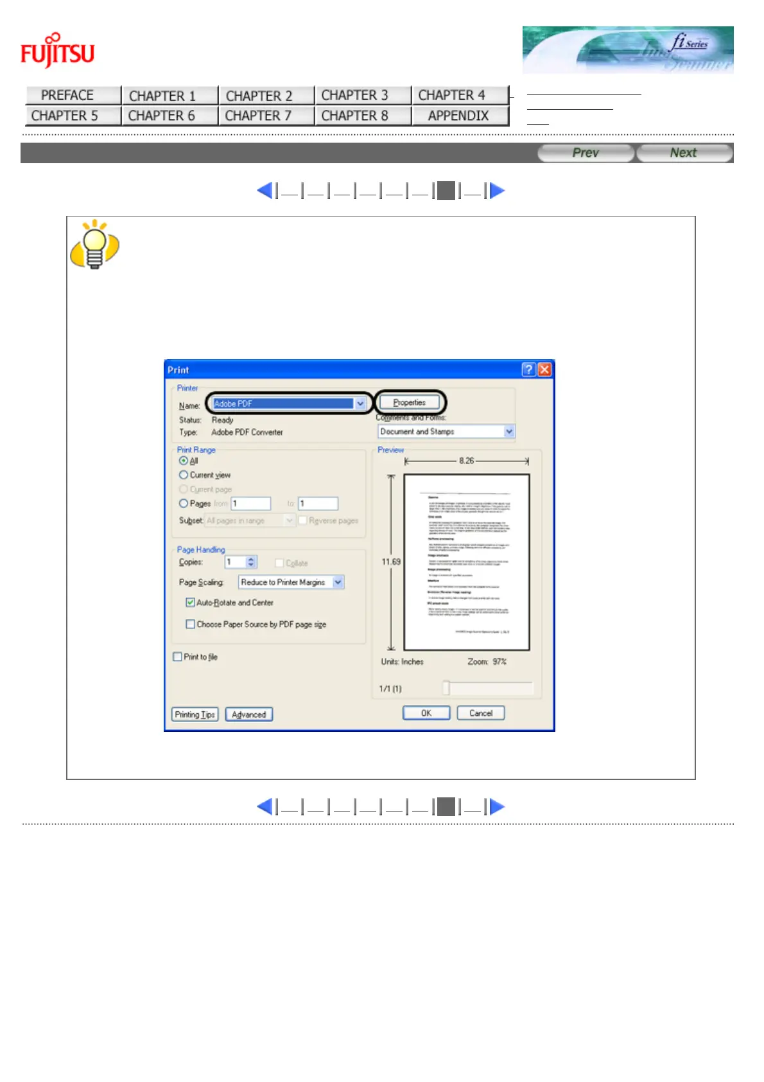The image size is (764, 1082).
Task: Click the fi Series scanner banner
Action: tap(627, 49)
